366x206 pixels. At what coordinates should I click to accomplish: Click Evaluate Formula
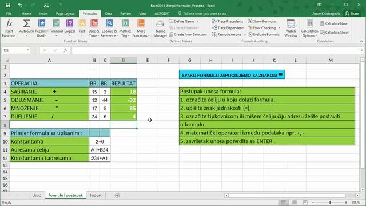(x=264, y=34)
